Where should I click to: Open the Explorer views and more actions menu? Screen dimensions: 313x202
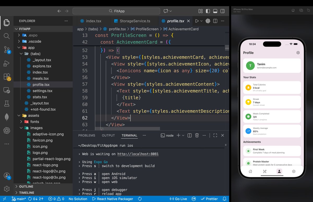(x=66, y=21)
